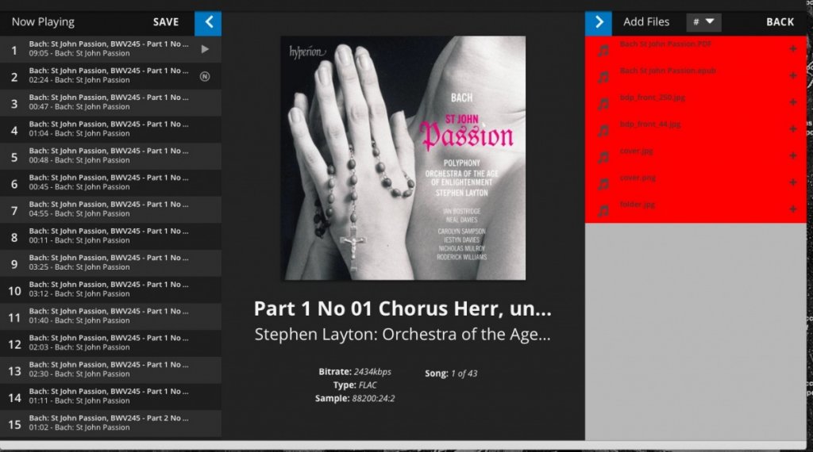Collapse the Now Playing panel with left chevron
The width and height of the screenshot is (813, 452).
tap(208, 23)
